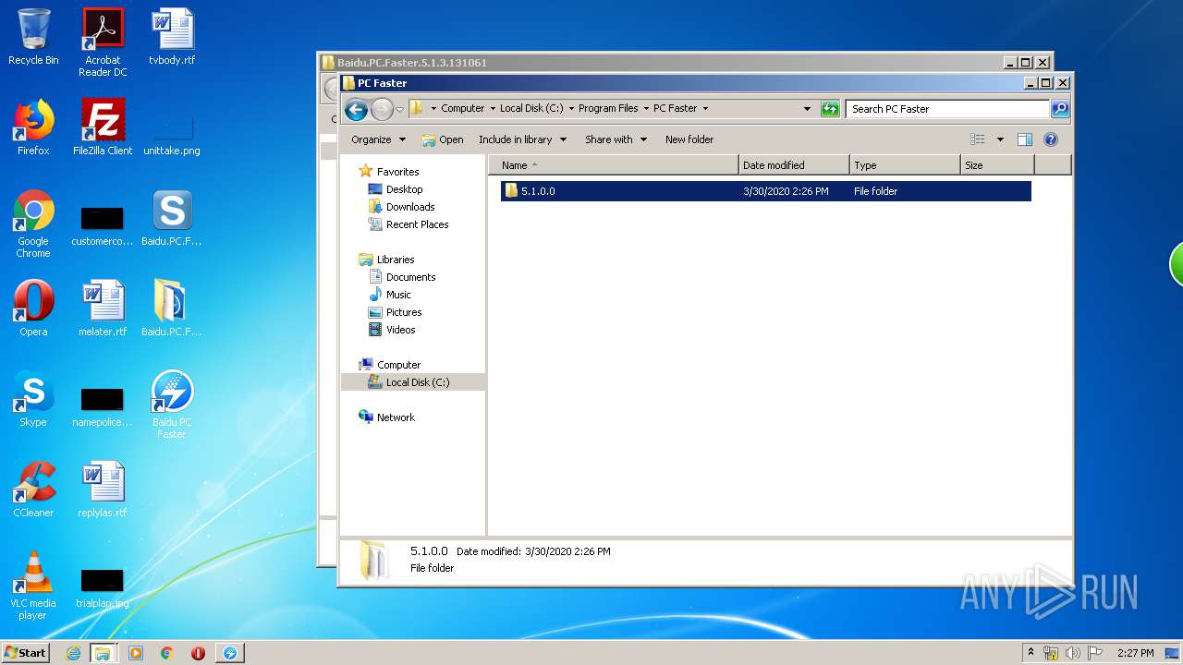
Task: Expand the arrow after Computer breadcrumb
Action: coord(493,109)
